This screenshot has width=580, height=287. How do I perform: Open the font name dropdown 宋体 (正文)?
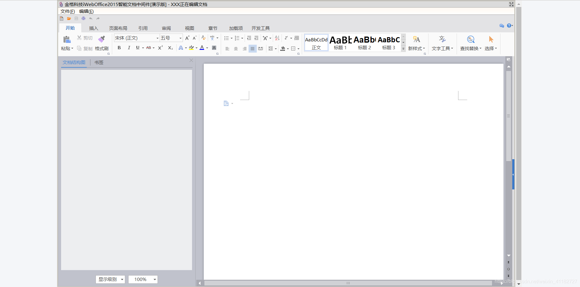[x=157, y=38]
